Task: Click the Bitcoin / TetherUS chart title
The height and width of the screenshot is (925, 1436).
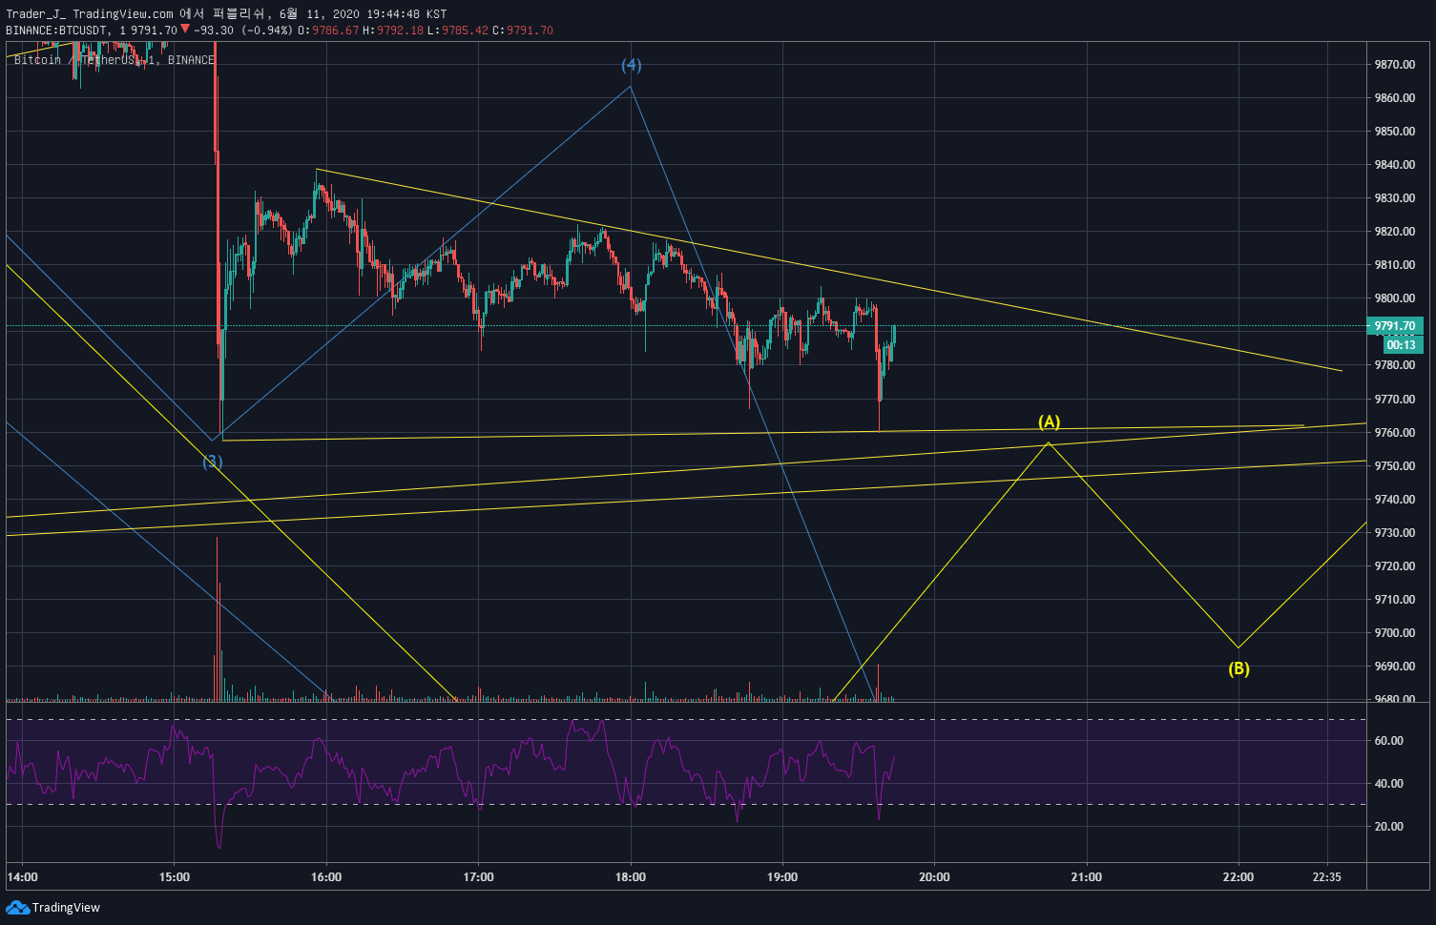Action: (114, 60)
